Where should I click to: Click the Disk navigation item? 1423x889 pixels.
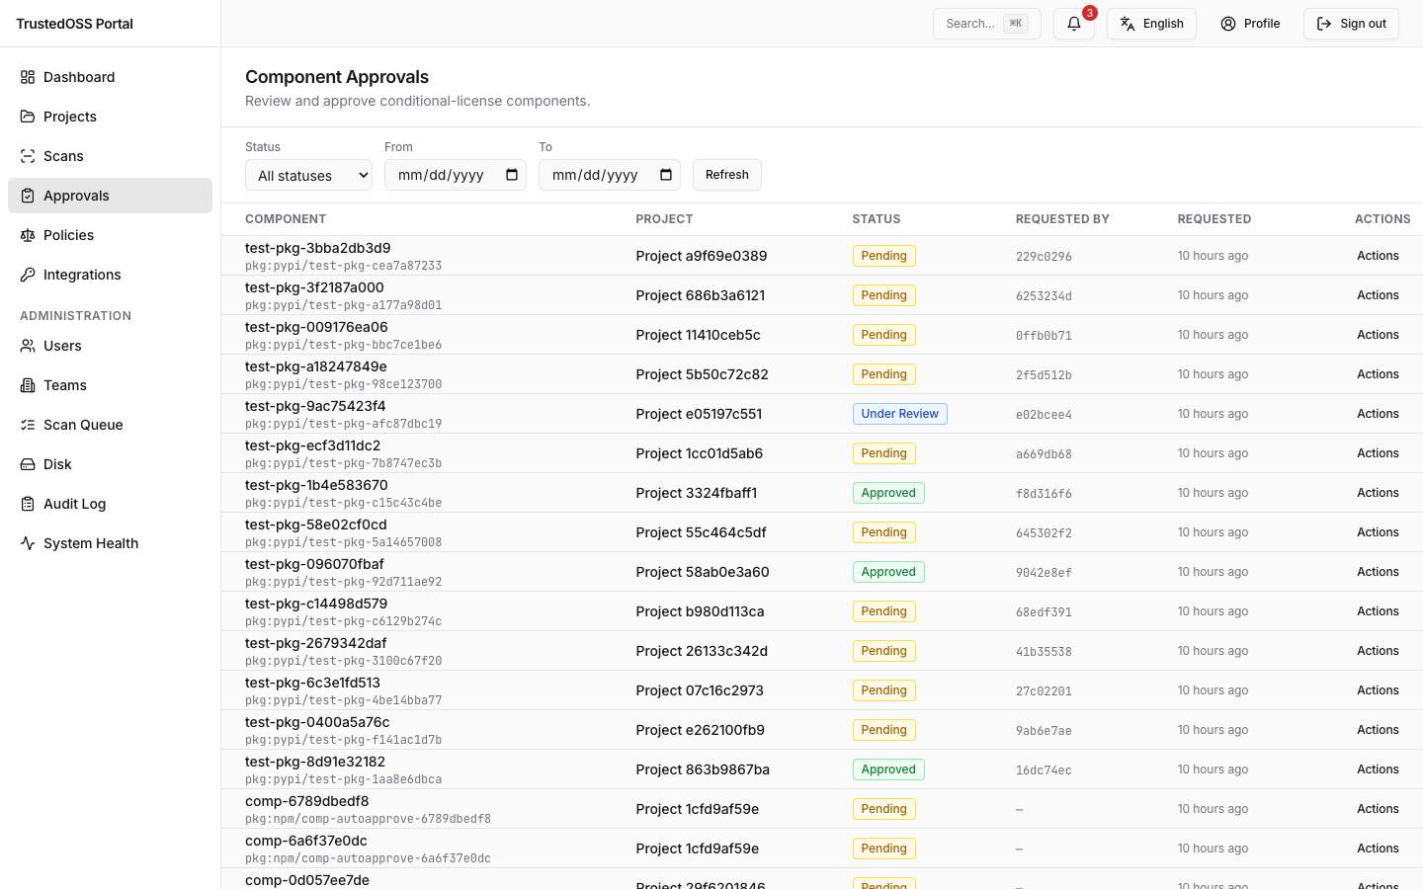coord(110,464)
